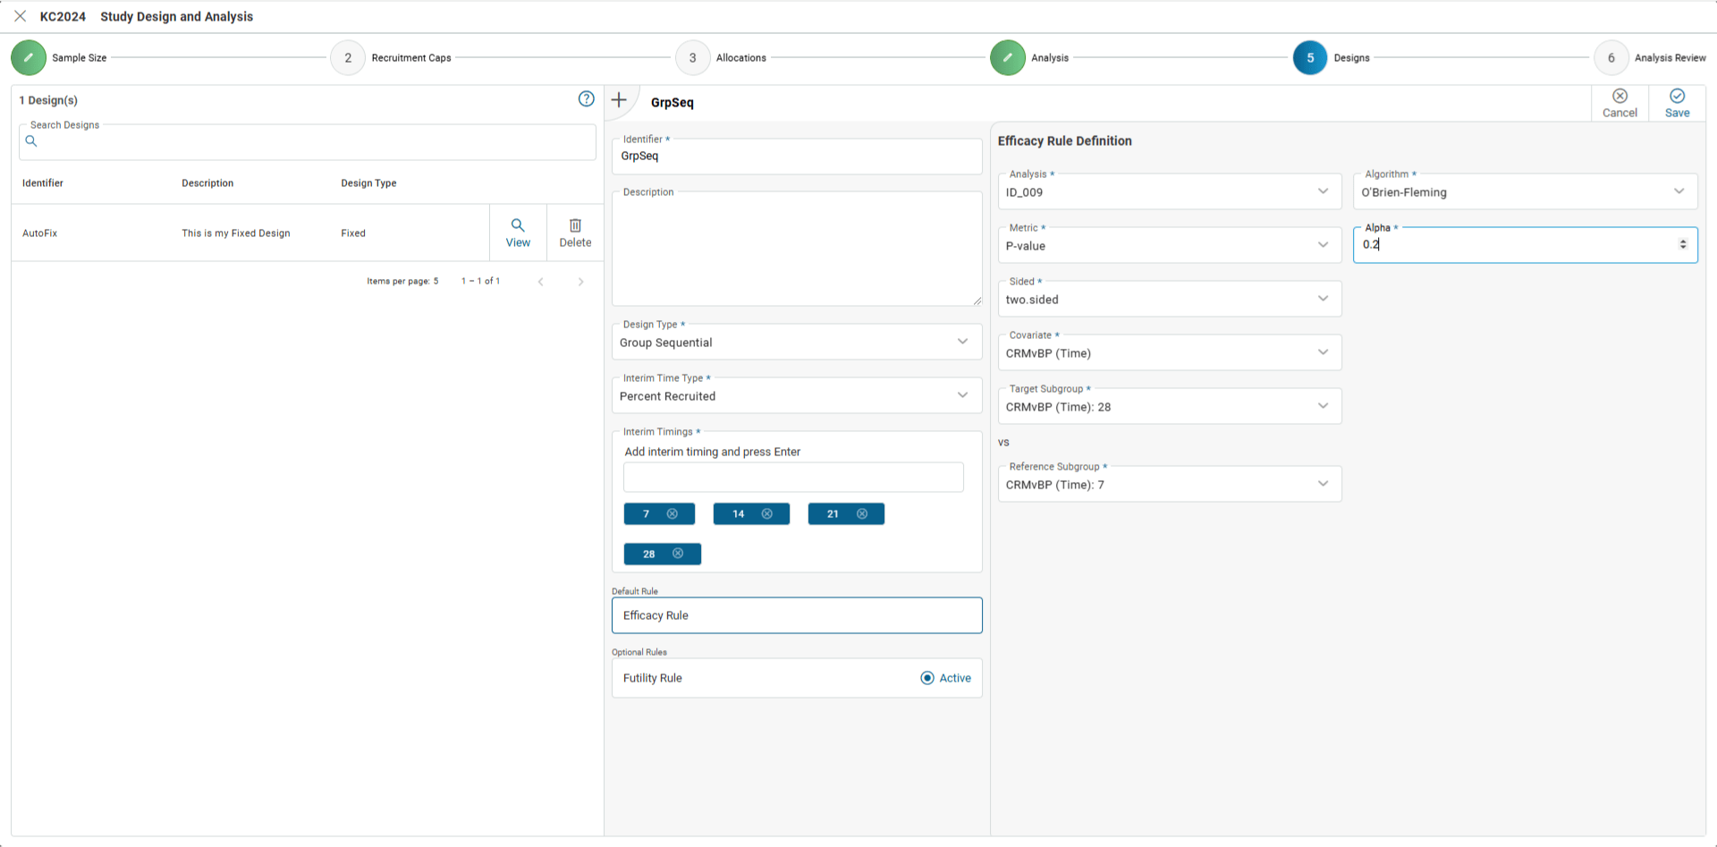
Task: Save the GrpSeq design
Action: (x=1677, y=103)
